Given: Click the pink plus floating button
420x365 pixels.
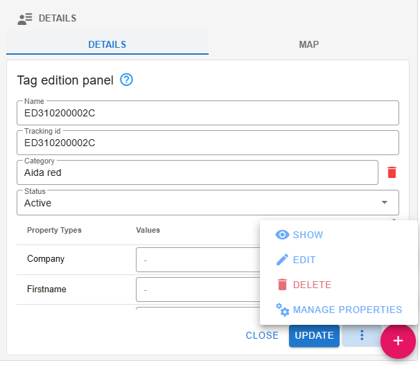Looking at the screenshot, I should (398, 341).
